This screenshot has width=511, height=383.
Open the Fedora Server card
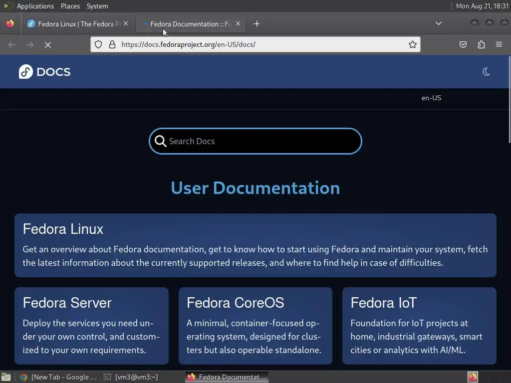92,326
